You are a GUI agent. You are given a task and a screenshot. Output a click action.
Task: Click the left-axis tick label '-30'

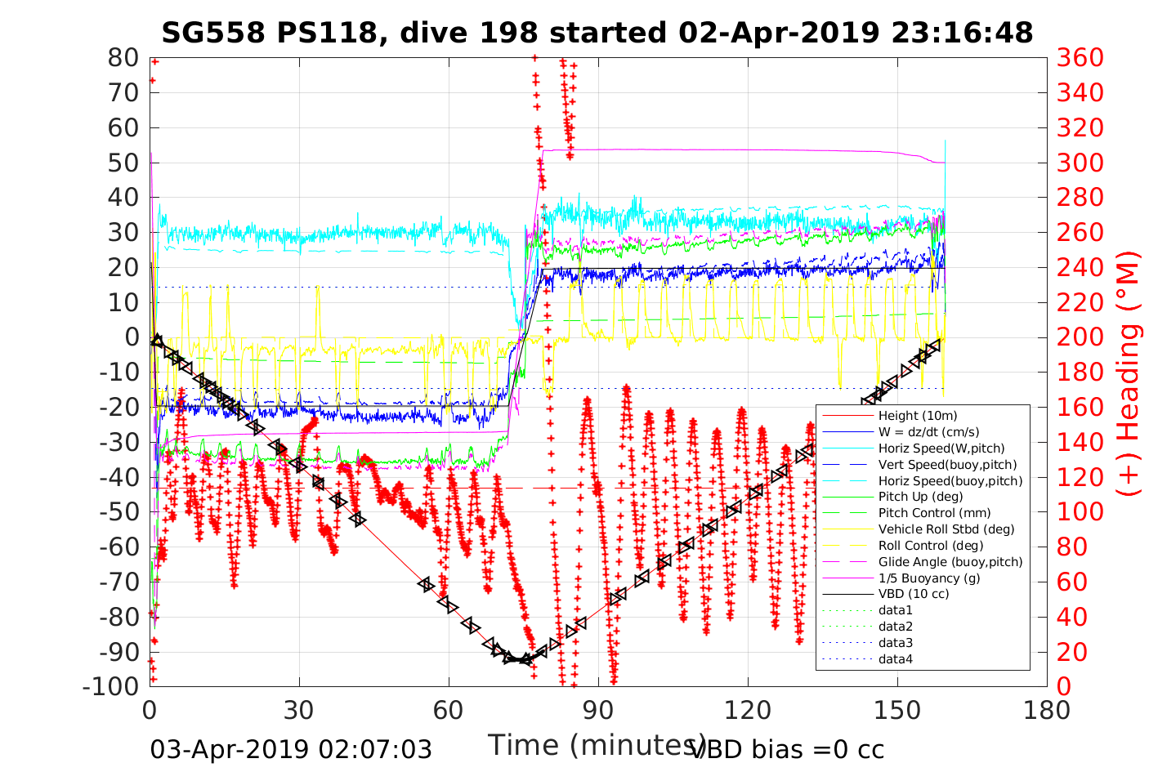click(118, 442)
